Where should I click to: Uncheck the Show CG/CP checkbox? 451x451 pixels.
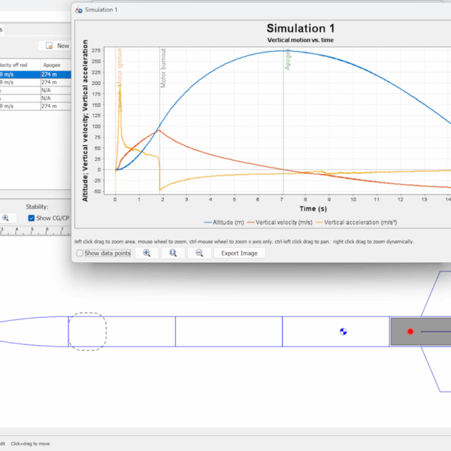(x=32, y=218)
